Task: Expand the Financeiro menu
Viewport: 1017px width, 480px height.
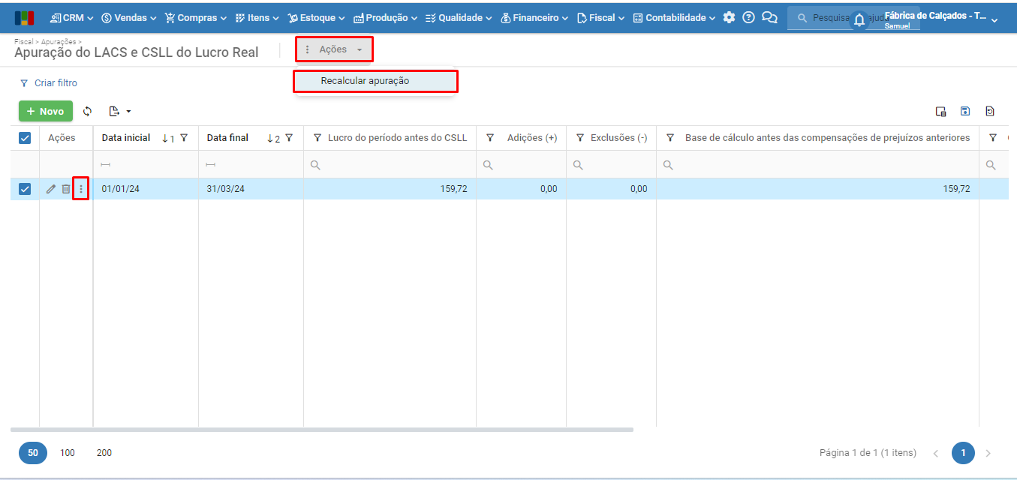Action: coord(534,17)
